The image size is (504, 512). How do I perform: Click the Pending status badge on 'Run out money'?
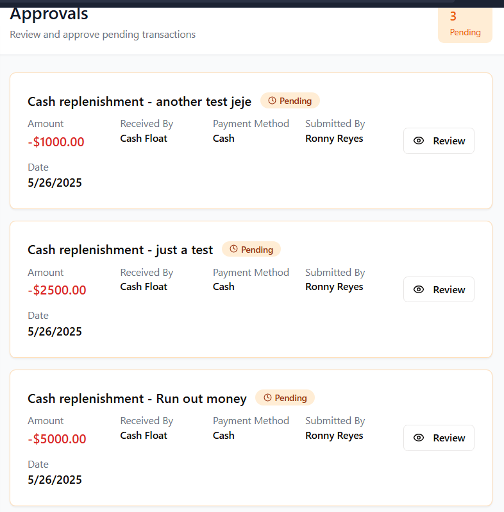tap(285, 398)
